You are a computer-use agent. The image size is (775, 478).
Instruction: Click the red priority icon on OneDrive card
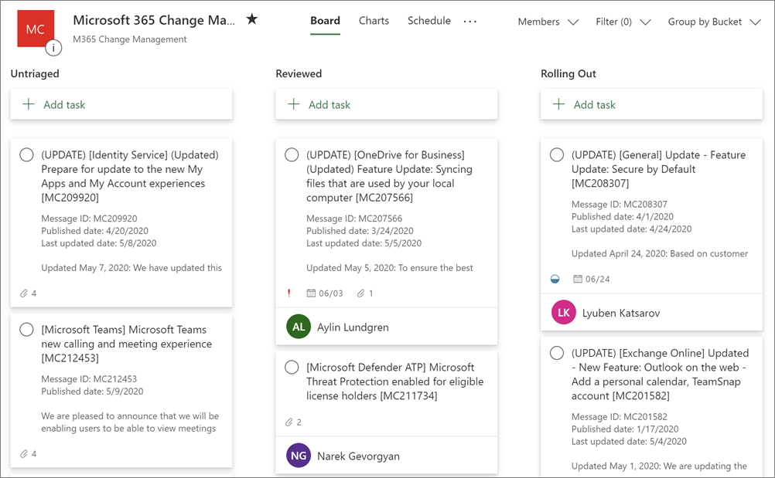point(288,293)
